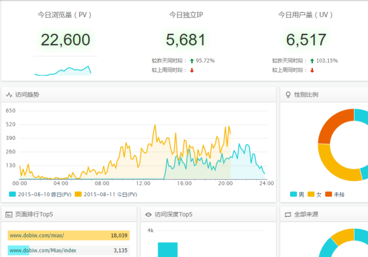Click the 18,039 count value

coord(119,236)
